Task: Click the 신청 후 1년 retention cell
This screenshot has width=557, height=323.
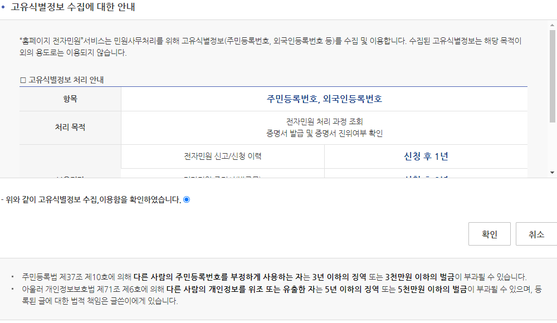Action: 427,156
